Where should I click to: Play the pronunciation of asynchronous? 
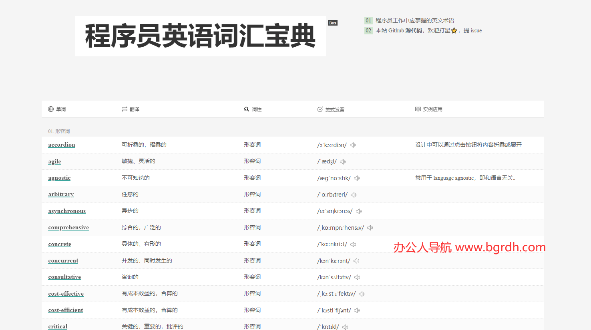tap(359, 211)
